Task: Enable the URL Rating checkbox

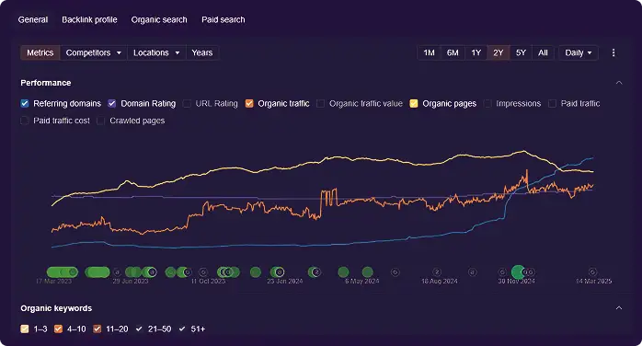Action: click(x=187, y=104)
